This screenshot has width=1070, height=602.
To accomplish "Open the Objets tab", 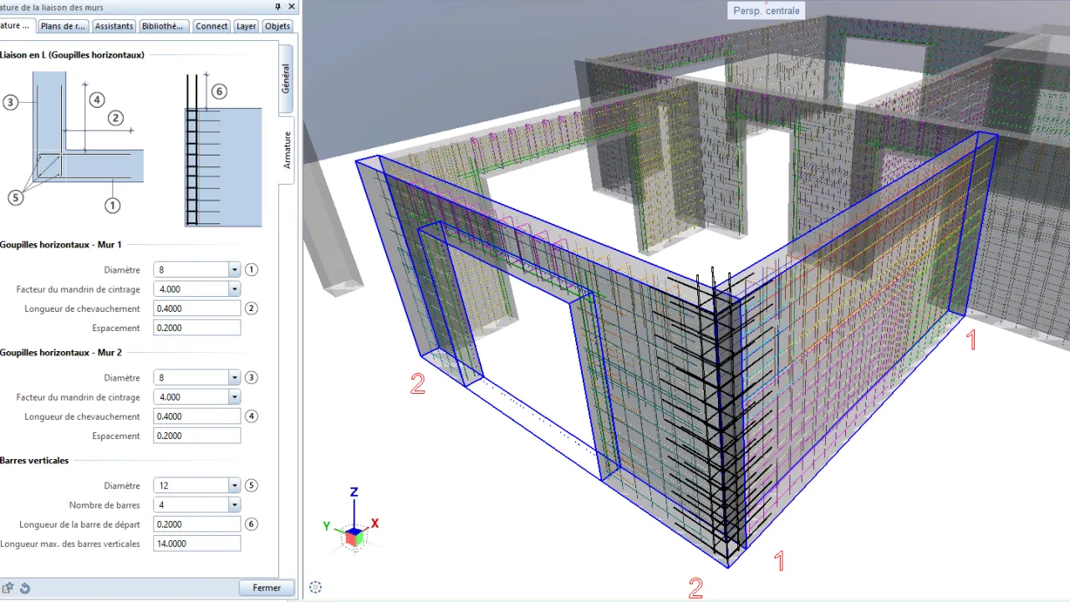I will click(x=277, y=26).
